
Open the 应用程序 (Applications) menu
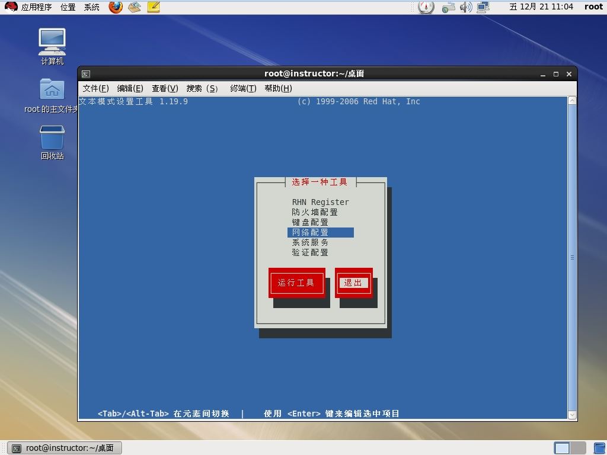36,7
